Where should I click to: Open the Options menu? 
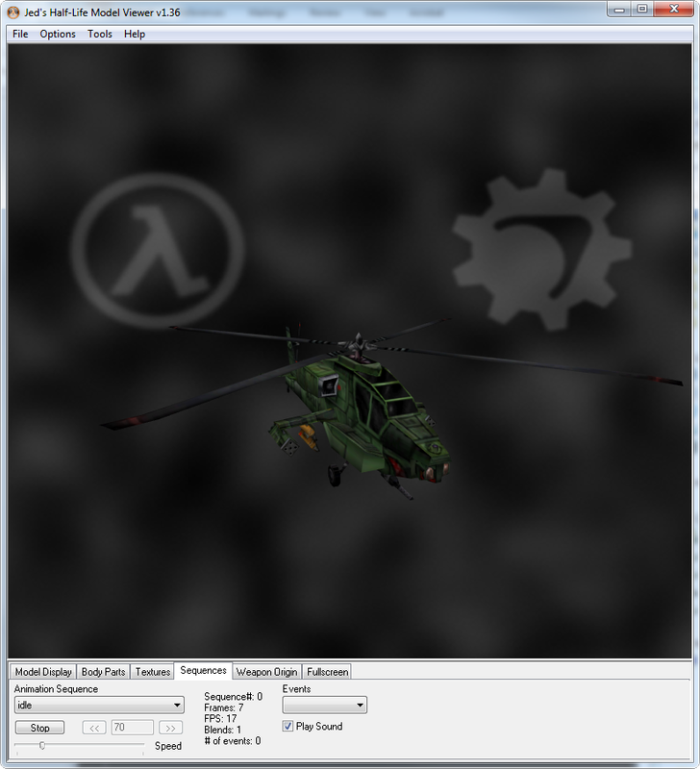pos(58,34)
